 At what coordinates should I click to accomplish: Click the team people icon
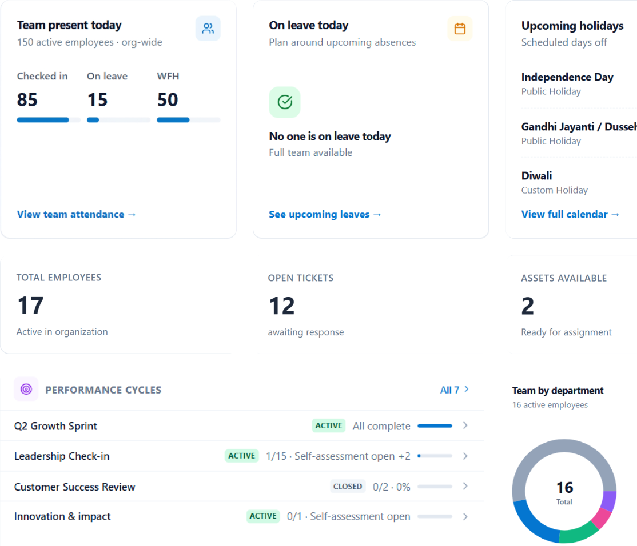pyautogui.click(x=208, y=29)
